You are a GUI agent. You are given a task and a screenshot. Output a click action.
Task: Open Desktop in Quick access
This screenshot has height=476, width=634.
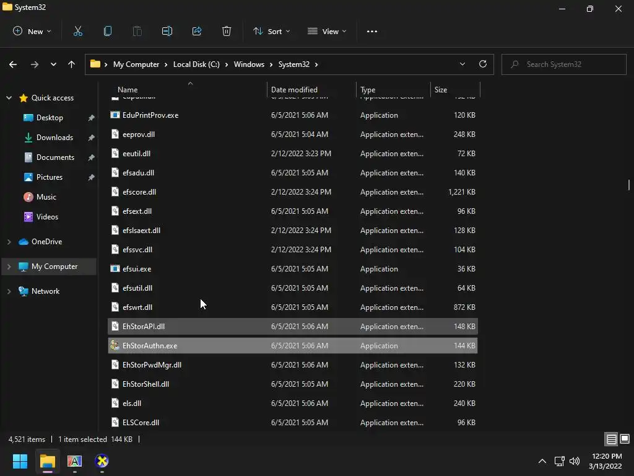[50, 117]
